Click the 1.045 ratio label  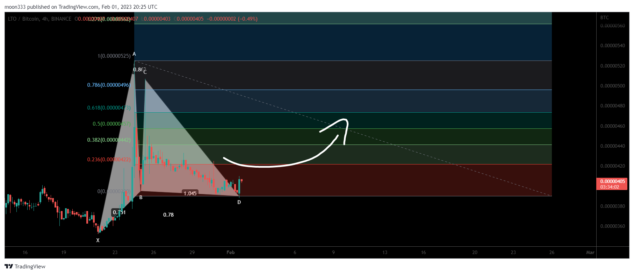tap(190, 193)
